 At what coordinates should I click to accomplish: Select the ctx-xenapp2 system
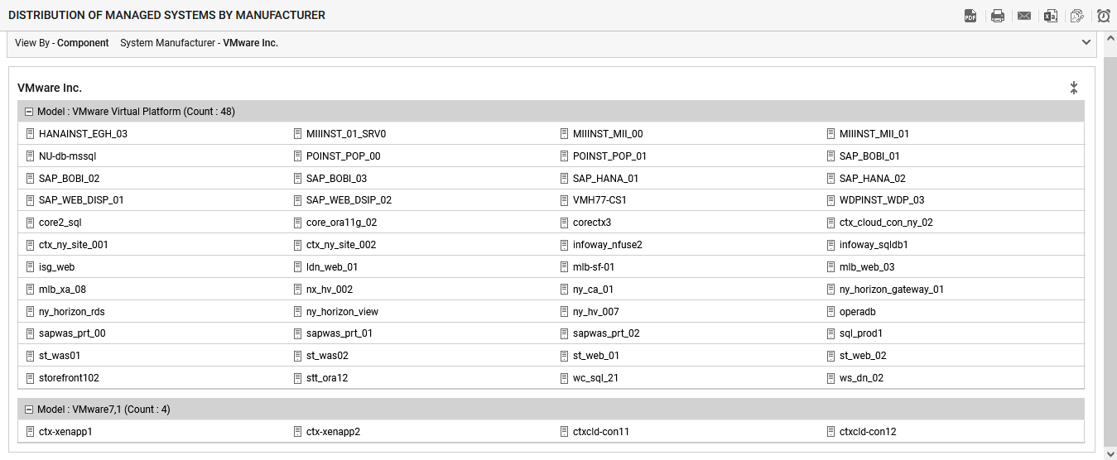[333, 432]
